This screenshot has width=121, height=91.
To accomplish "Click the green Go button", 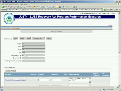I will coord(106,10).
